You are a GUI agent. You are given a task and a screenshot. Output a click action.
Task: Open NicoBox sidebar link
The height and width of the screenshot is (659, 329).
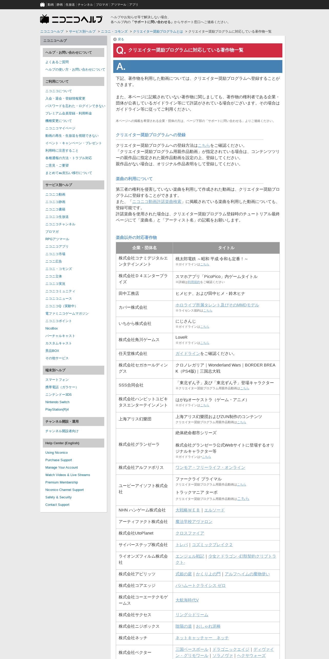pyautogui.click(x=52, y=328)
